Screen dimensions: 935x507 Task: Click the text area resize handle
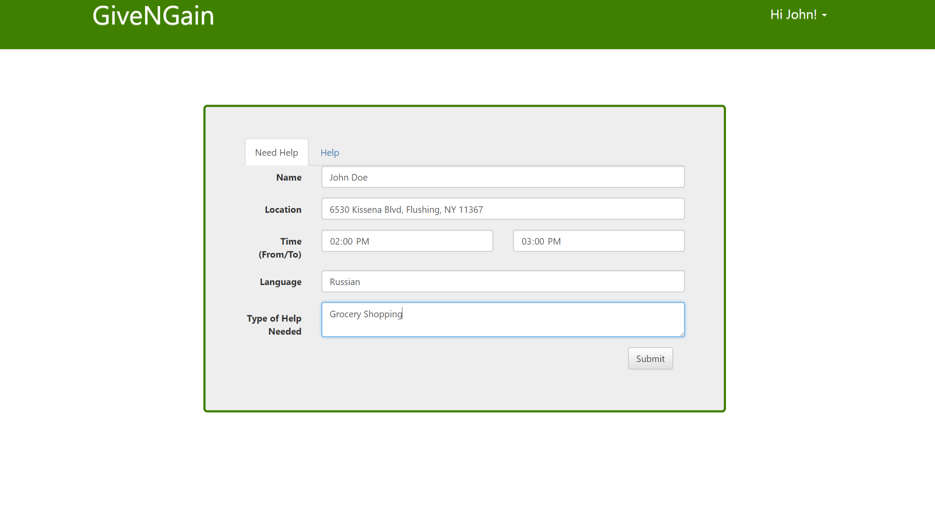coord(682,334)
